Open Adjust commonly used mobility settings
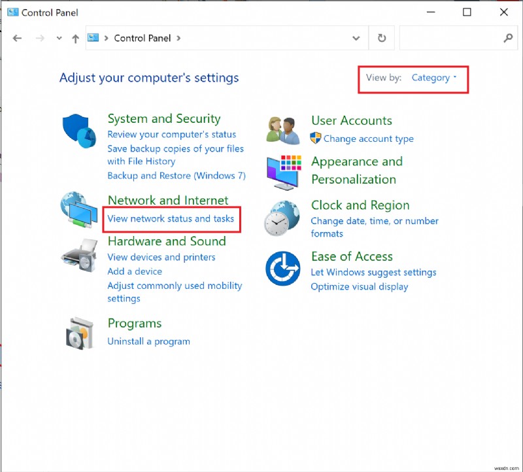The width and height of the screenshot is (523, 472). pos(175,292)
